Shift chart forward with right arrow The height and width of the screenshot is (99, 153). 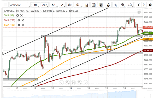coord(144,5)
